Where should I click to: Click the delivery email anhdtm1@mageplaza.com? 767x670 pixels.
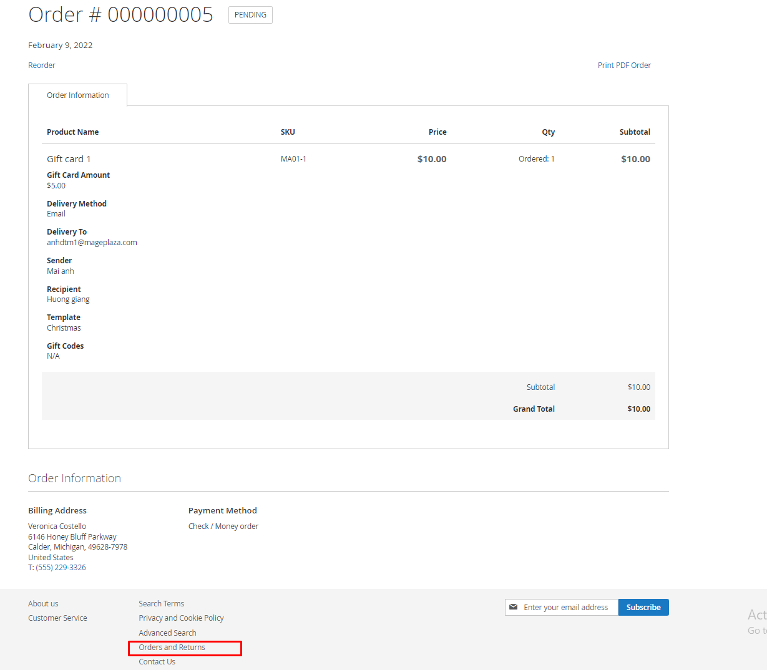(92, 243)
